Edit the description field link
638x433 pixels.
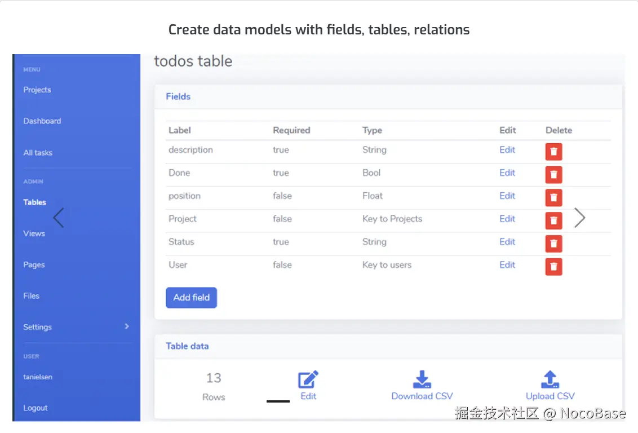tap(507, 150)
